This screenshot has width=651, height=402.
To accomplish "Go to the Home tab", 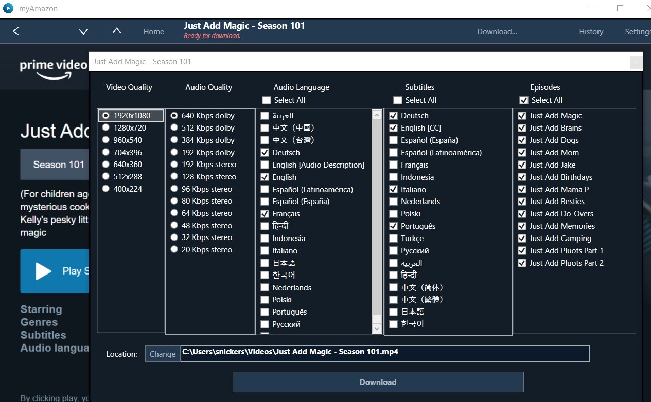I will point(154,32).
